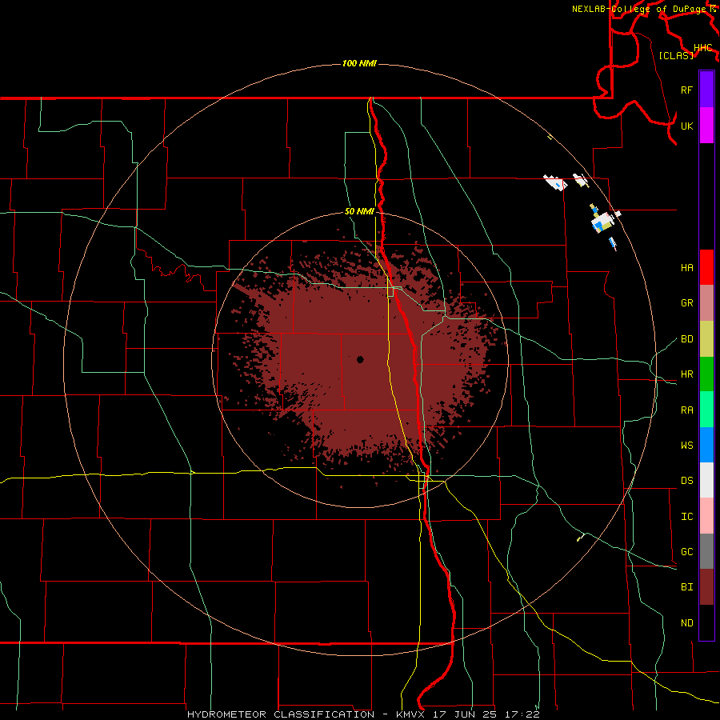The image size is (720, 720).
Task: Click the IC legend label
Action: [x=686, y=517]
